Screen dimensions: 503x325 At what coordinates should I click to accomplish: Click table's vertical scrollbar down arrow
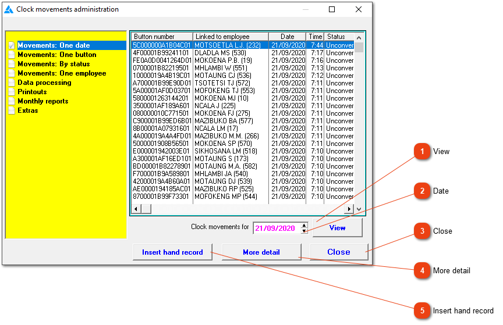(x=359, y=209)
